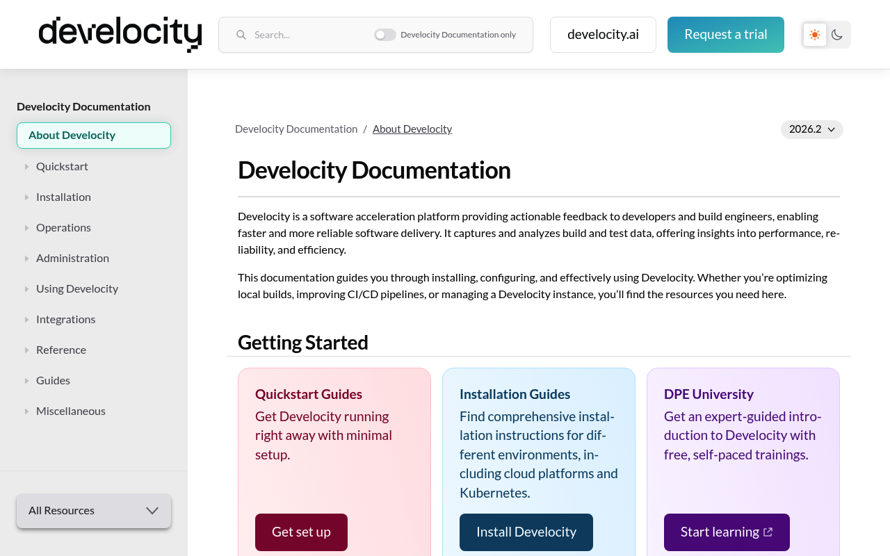Click Develocity Documentation sidebar heading

coord(83,106)
